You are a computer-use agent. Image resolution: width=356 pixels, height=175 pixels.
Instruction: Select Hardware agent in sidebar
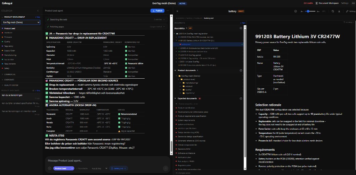[x=8, y=33]
